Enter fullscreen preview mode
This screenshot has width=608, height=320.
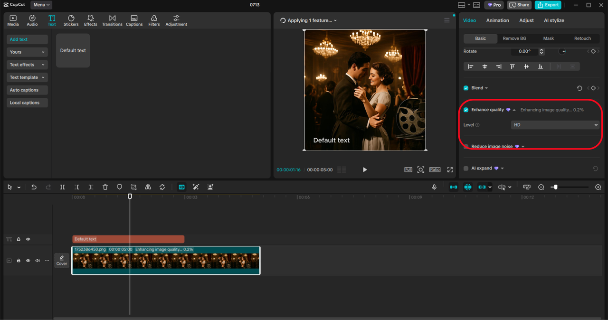[449, 169]
